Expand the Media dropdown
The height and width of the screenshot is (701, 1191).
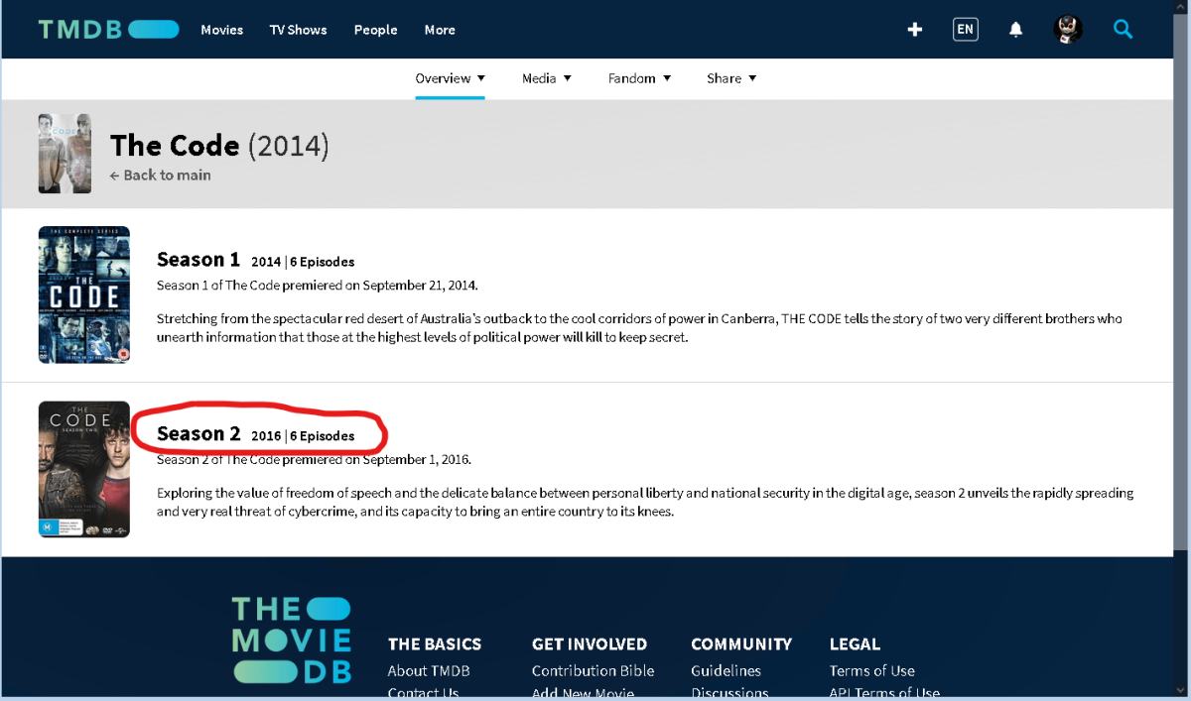546,78
